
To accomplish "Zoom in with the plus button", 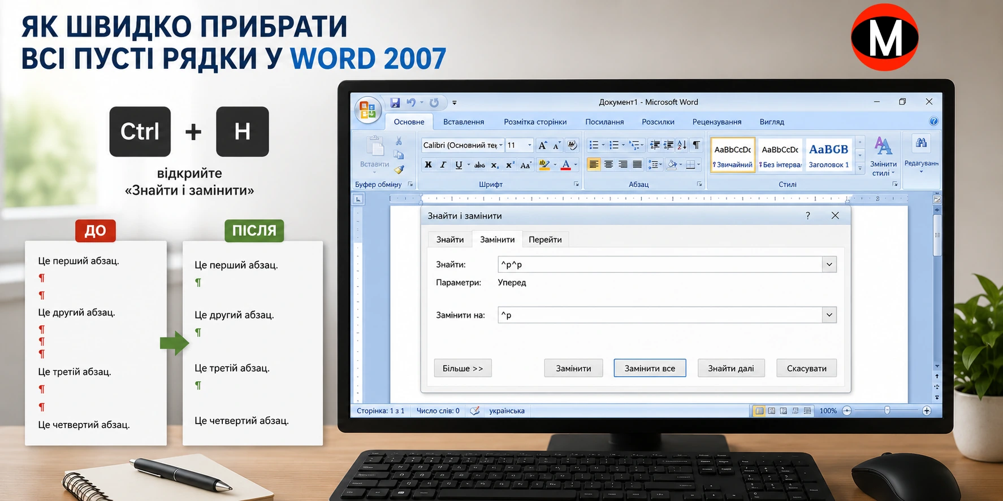I will click(927, 411).
